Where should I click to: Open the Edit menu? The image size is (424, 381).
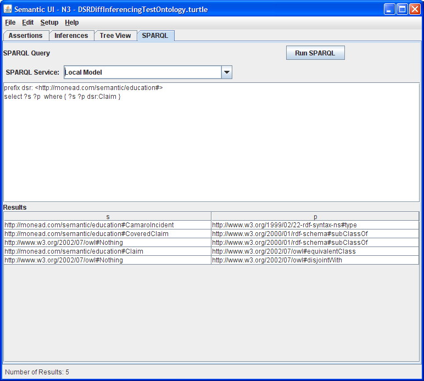pos(27,23)
